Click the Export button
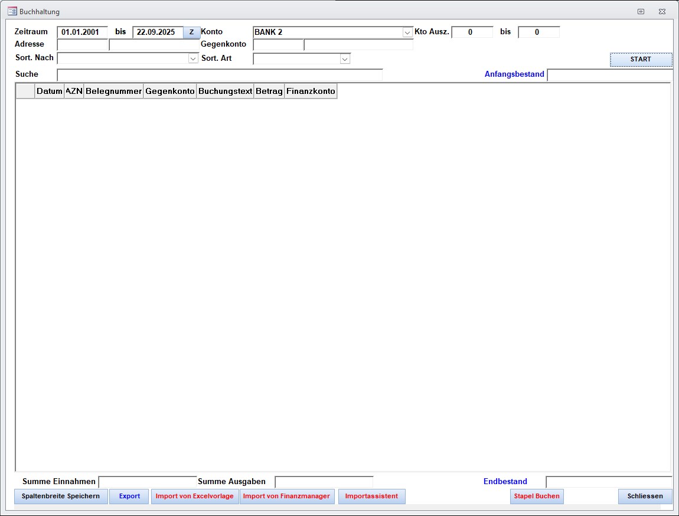Viewport: 679px width, 516px height. tap(129, 497)
